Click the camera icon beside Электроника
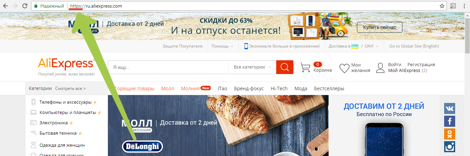 (33, 123)
